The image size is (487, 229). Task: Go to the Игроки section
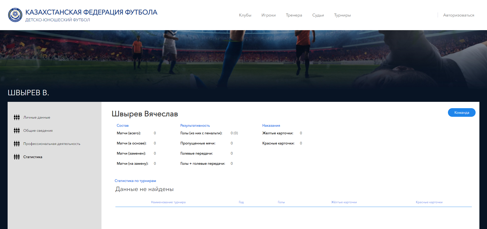click(x=269, y=15)
